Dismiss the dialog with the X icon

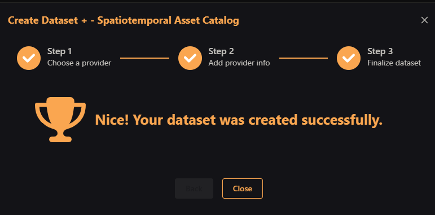pos(424,20)
